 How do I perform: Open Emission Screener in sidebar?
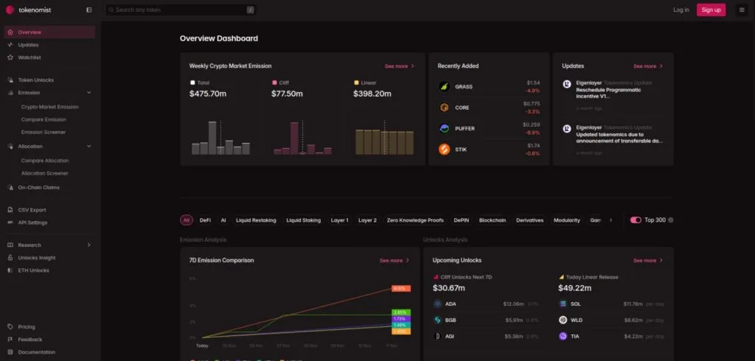pos(44,132)
